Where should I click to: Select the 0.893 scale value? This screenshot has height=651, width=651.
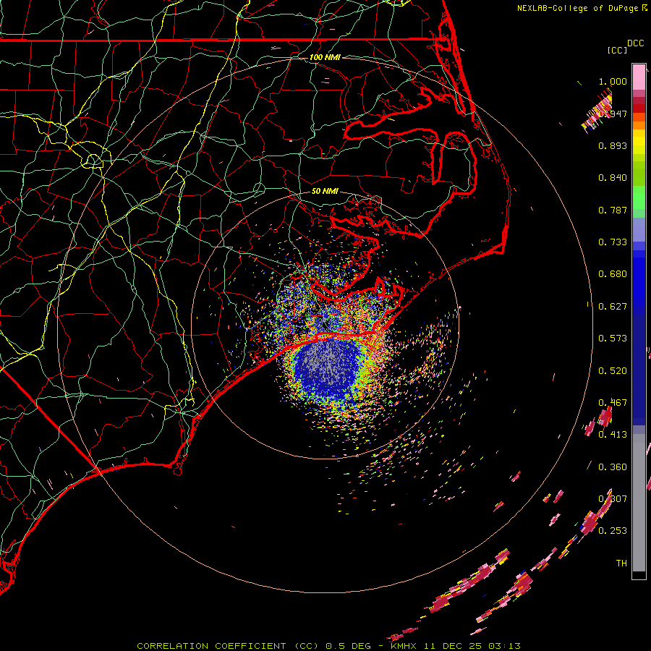(613, 145)
